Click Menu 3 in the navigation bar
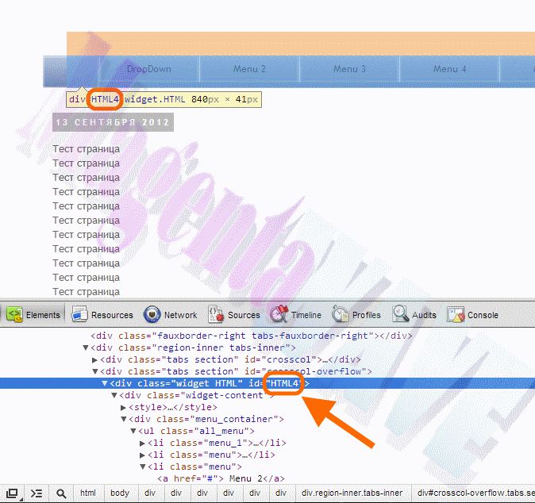This screenshot has width=535, height=503. (349, 70)
